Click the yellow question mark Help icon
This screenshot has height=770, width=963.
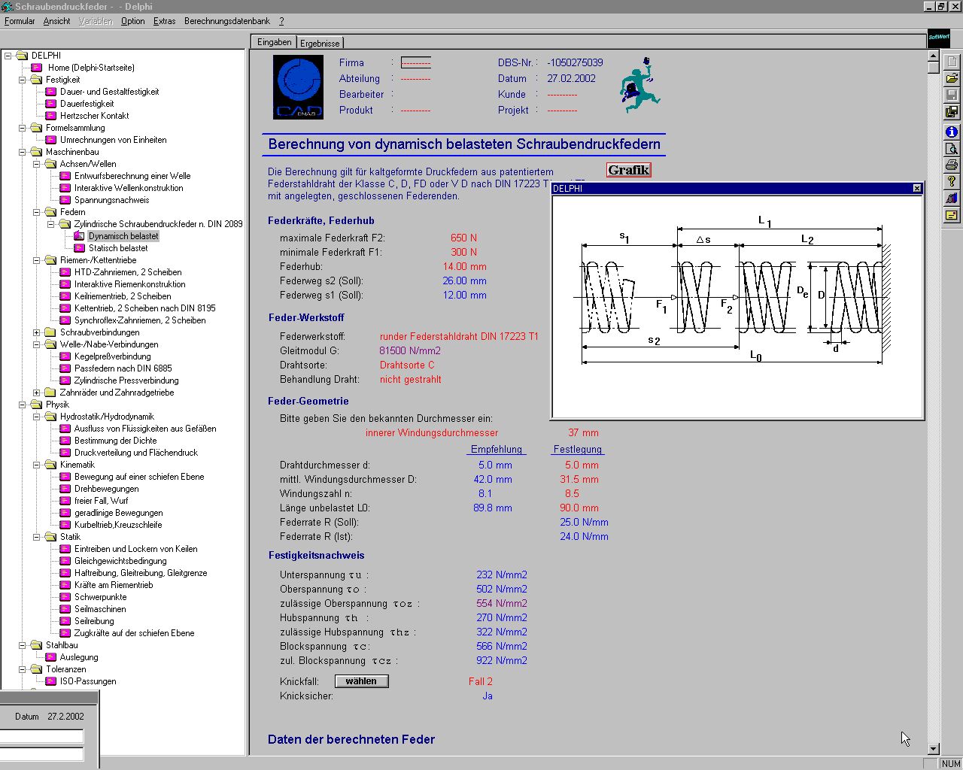952,181
